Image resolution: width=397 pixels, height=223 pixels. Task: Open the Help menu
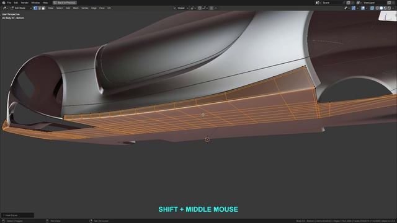pos(45,2)
